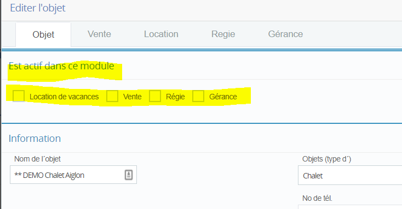
Task: Open the Objets type dropdown showing Chalet
Action: coord(350,175)
